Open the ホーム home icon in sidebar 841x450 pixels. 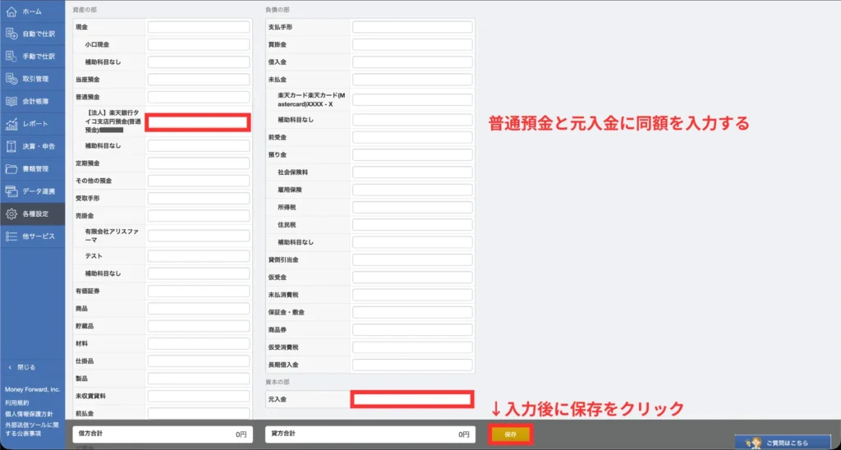[x=11, y=11]
